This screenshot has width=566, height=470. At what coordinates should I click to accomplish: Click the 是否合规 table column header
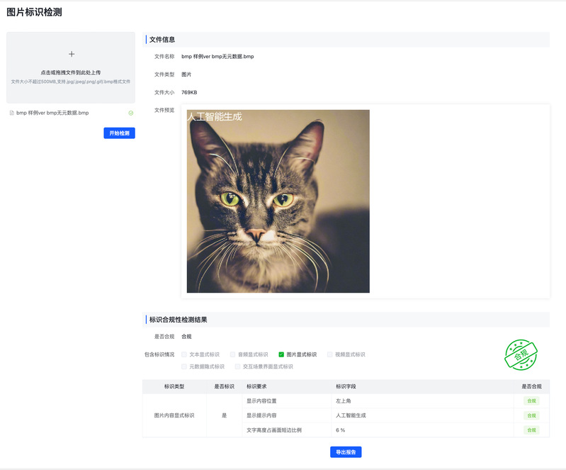click(531, 386)
